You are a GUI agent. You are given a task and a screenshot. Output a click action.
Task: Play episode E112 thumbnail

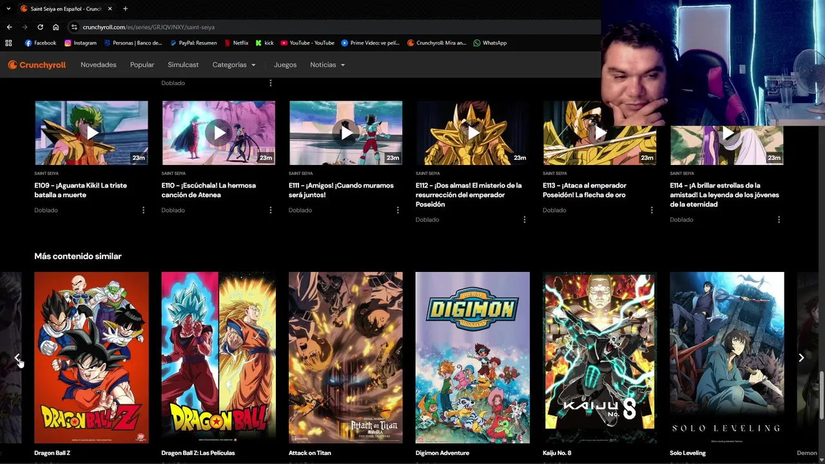pos(472,133)
